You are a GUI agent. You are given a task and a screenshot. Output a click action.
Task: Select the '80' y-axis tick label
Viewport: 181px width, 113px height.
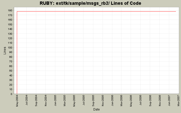11,57
